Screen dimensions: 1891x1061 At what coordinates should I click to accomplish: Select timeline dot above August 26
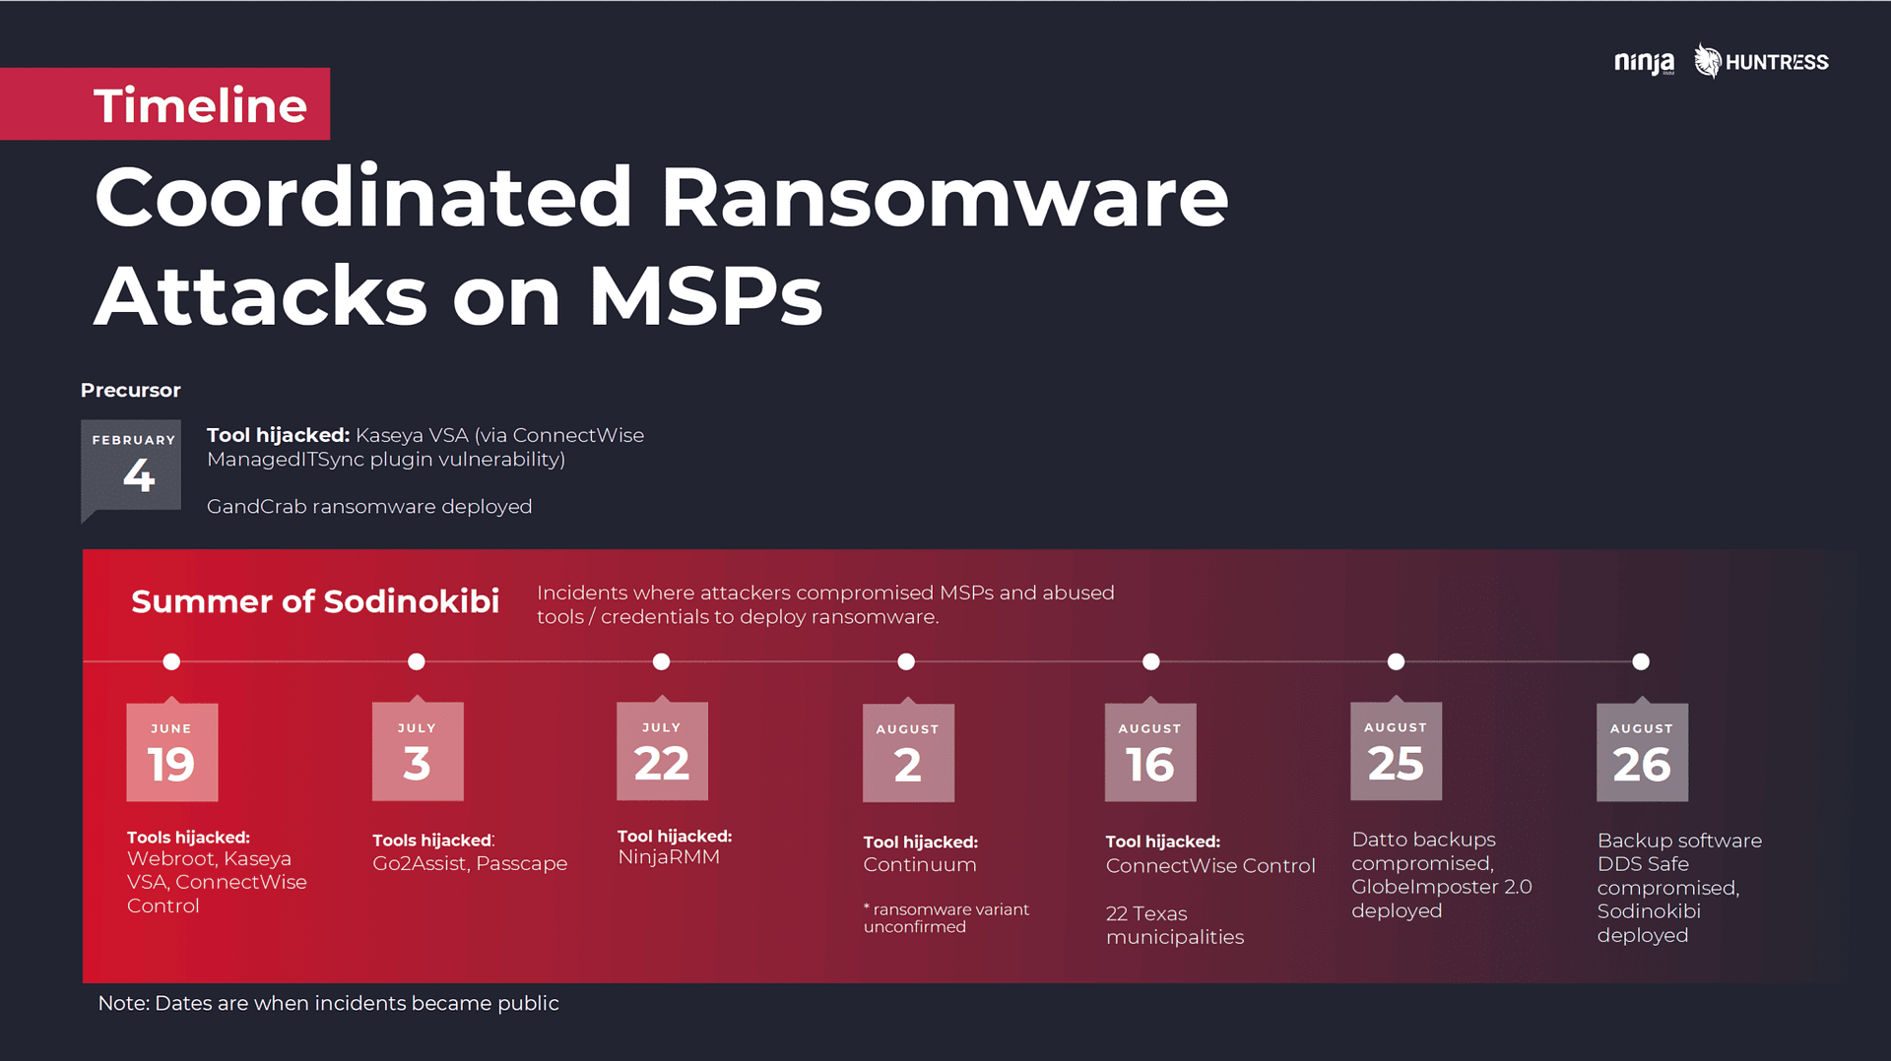1641,661
